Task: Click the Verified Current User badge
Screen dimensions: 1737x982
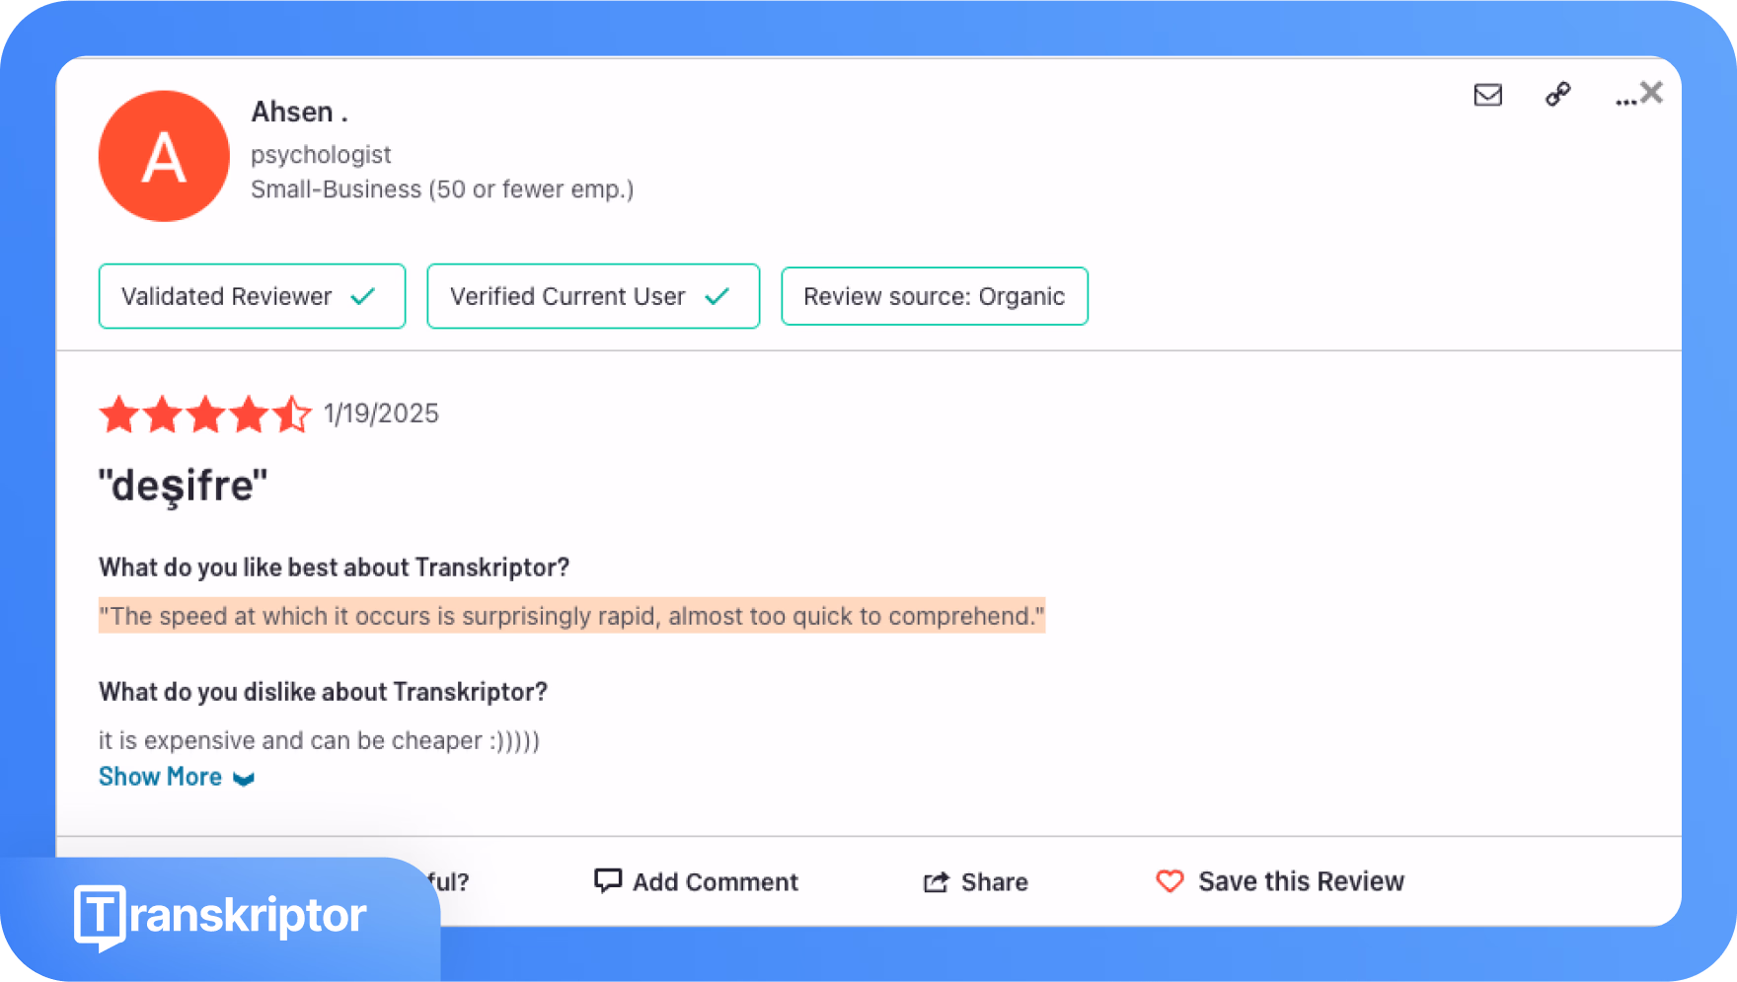Action: pyautogui.click(x=593, y=296)
